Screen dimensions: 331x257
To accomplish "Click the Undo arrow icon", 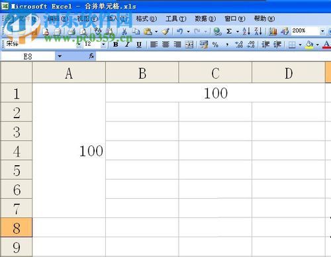I will 180,32.
